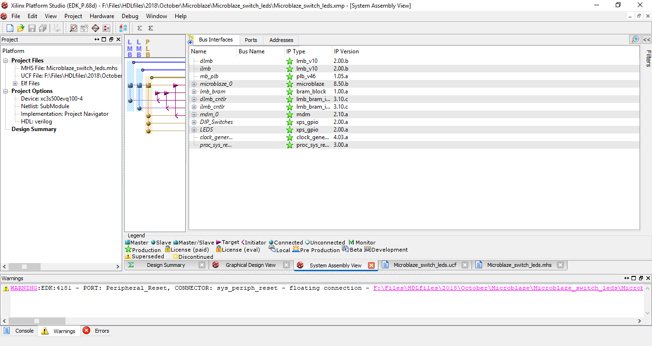652x346 pixels.
Task: Open the Project menu
Action: click(74, 16)
